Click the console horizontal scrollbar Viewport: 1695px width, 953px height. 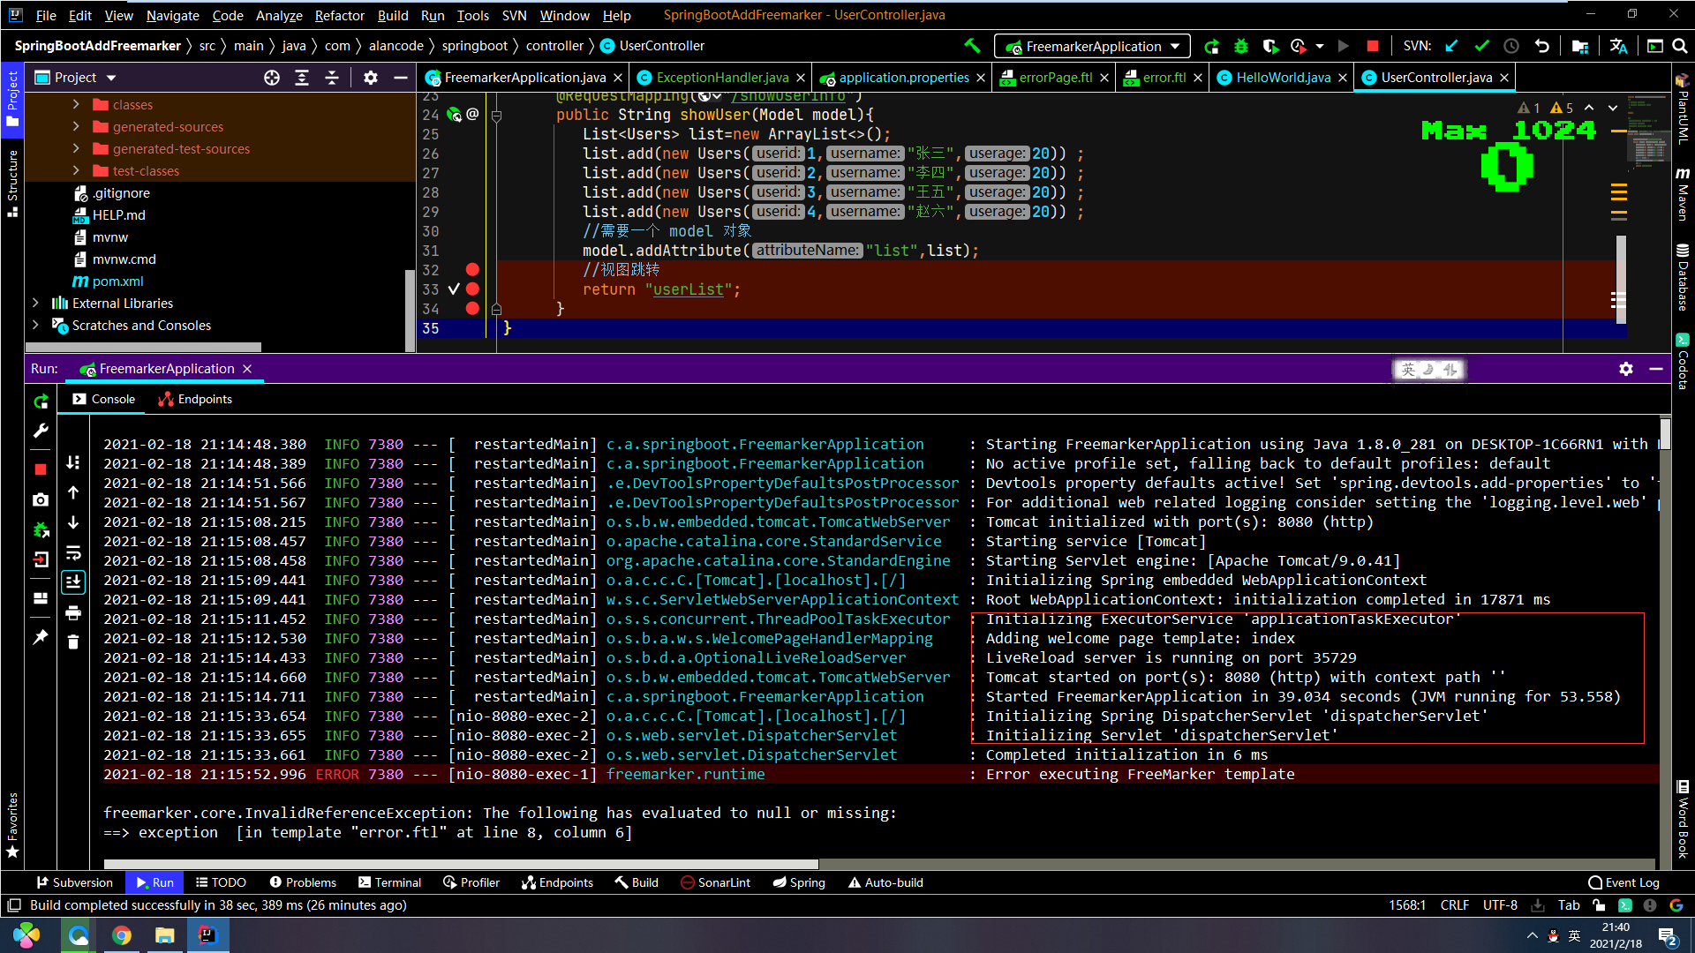(461, 865)
